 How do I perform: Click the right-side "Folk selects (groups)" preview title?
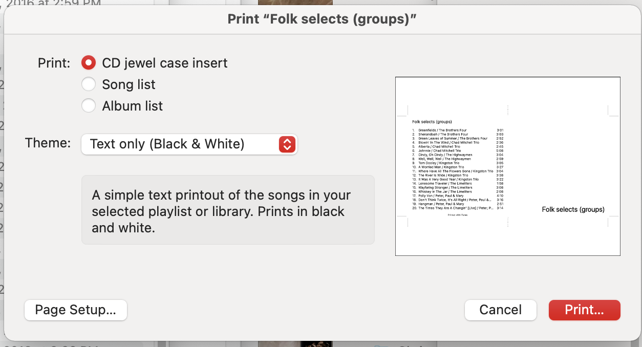(573, 209)
